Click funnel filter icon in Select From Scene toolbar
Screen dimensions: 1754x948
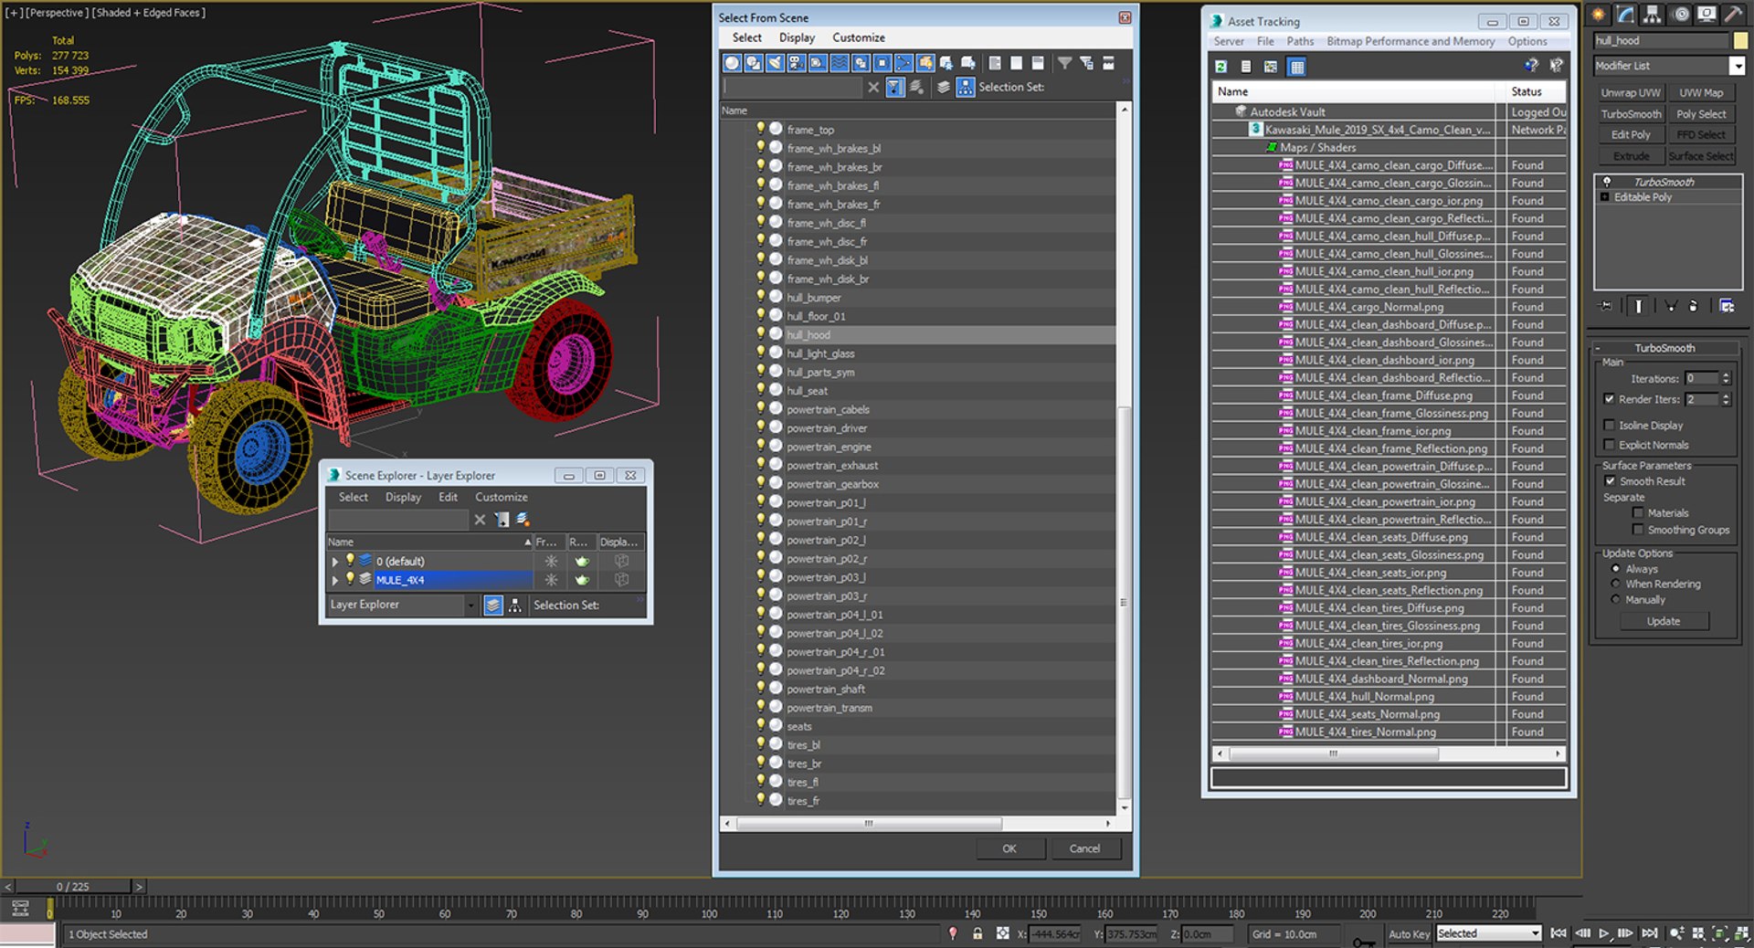[x=1064, y=63]
